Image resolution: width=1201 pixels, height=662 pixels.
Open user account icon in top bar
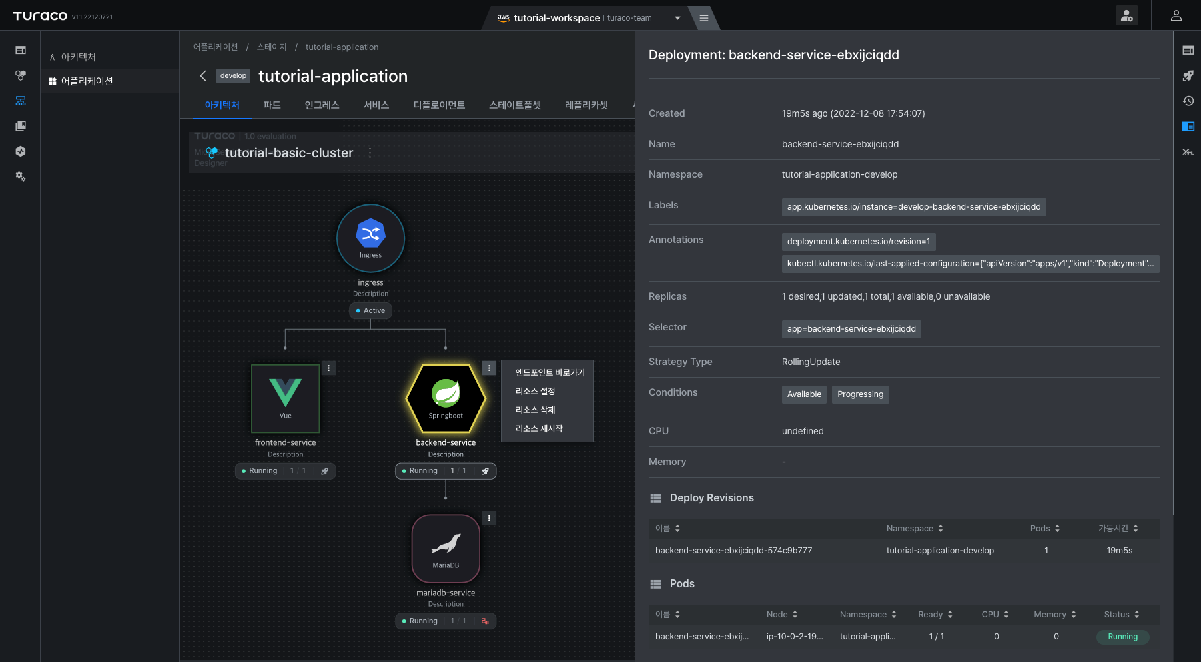coord(1176,15)
